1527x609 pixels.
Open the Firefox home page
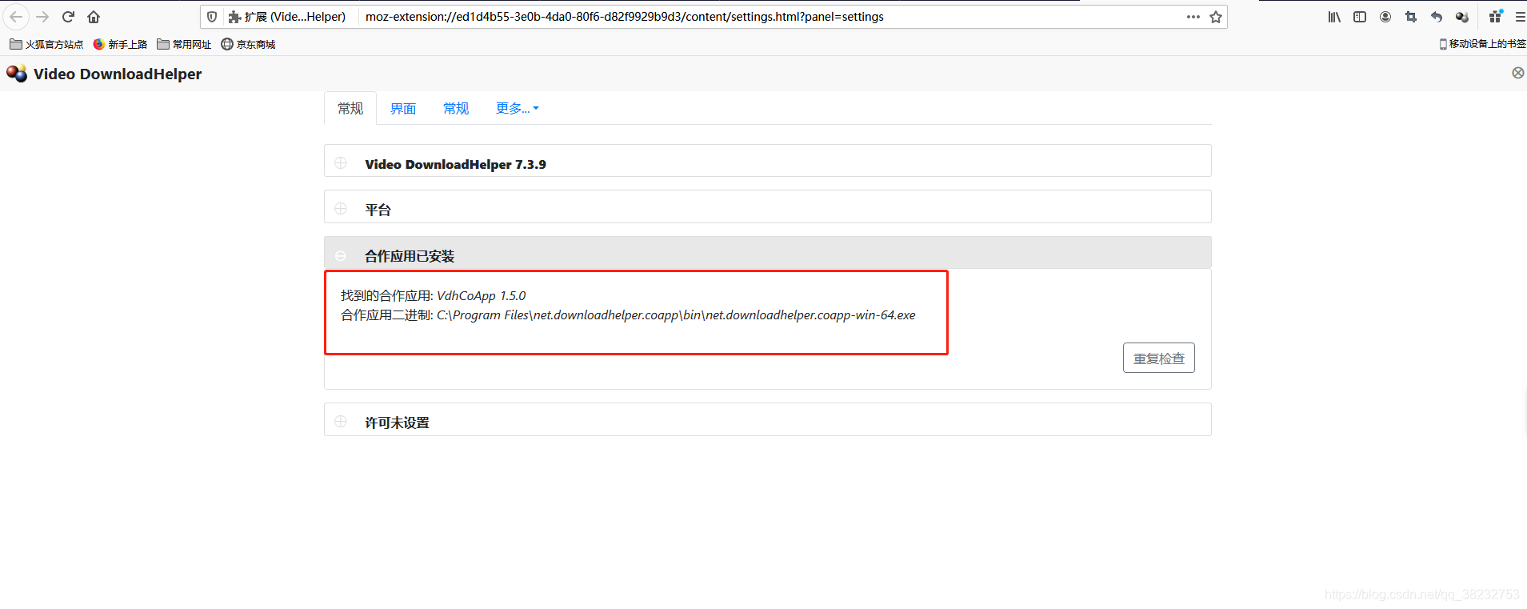point(94,17)
